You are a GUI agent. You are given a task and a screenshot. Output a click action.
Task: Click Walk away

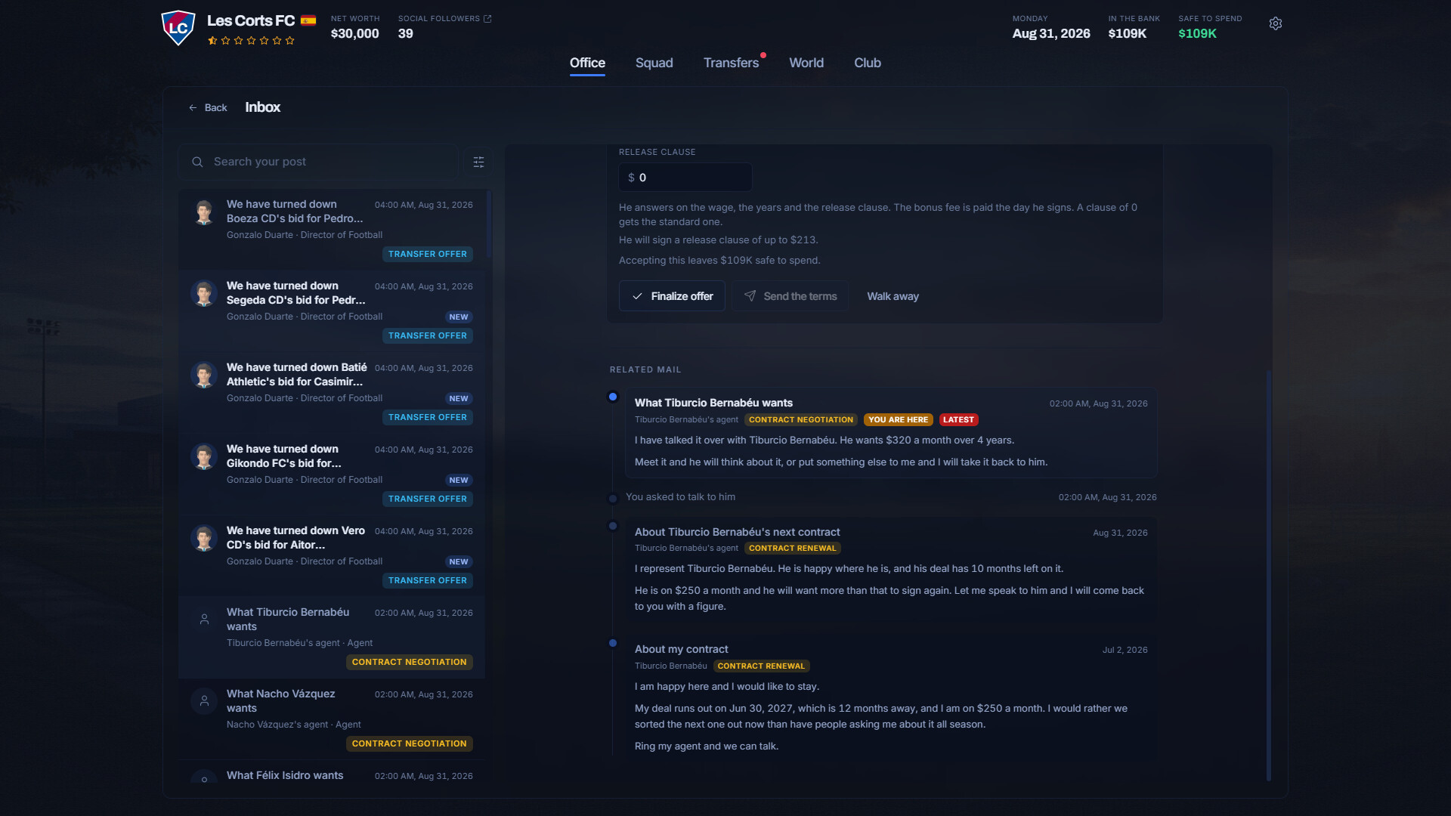[893, 296]
